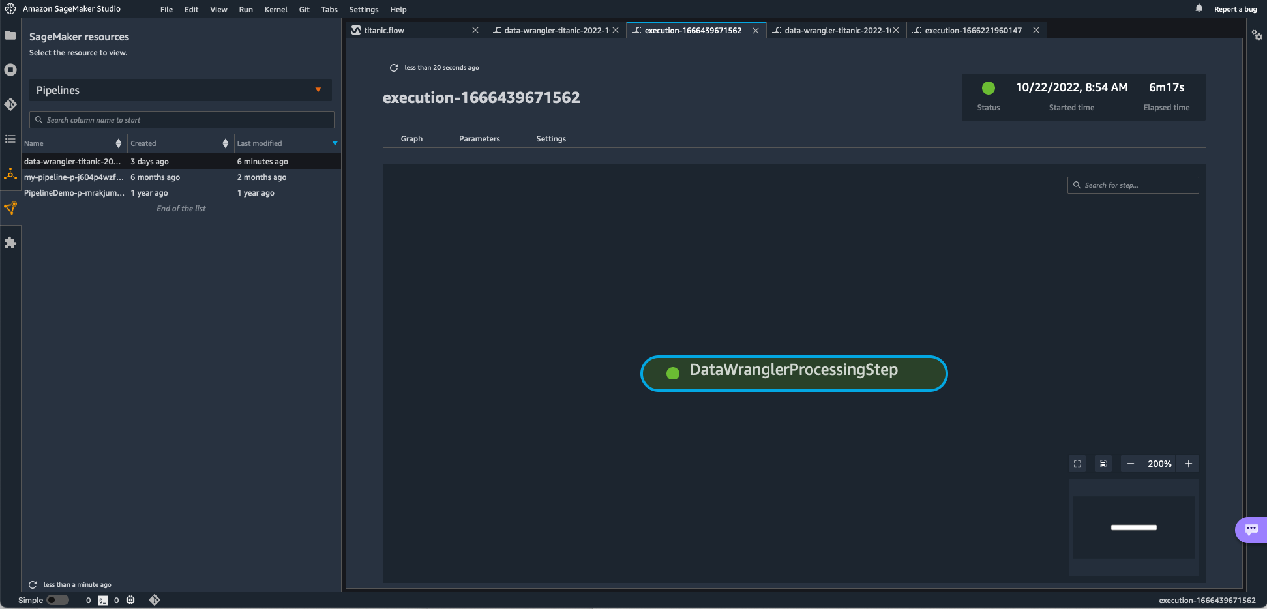Select the Graph tab of the execution
Screen dimensions: 1267x609
pyautogui.click(x=411, y=139)
